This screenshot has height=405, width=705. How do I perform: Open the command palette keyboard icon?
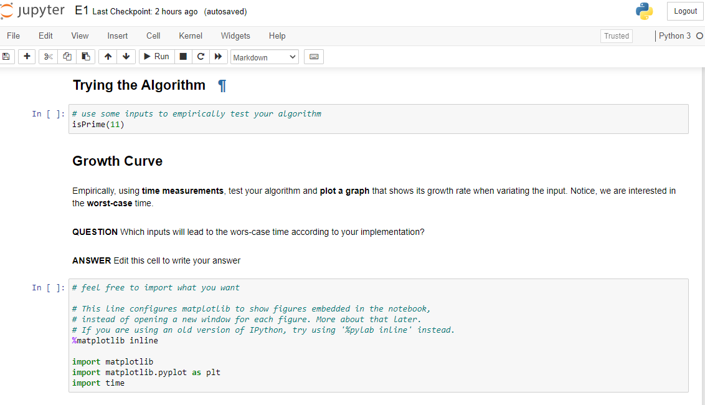click(x=314, y=57)
